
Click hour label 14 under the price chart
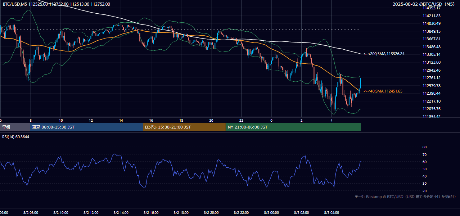pyautogui.click(x=121, y=120)
